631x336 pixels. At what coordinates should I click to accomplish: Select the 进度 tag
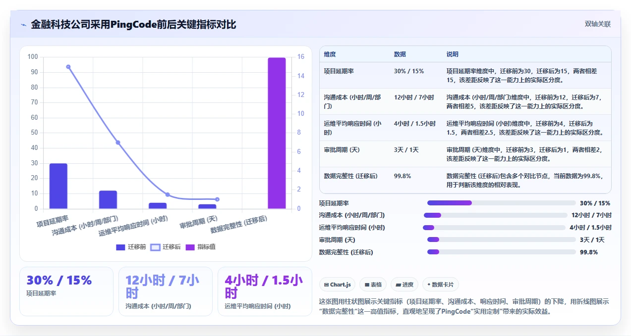click(404, 285)
